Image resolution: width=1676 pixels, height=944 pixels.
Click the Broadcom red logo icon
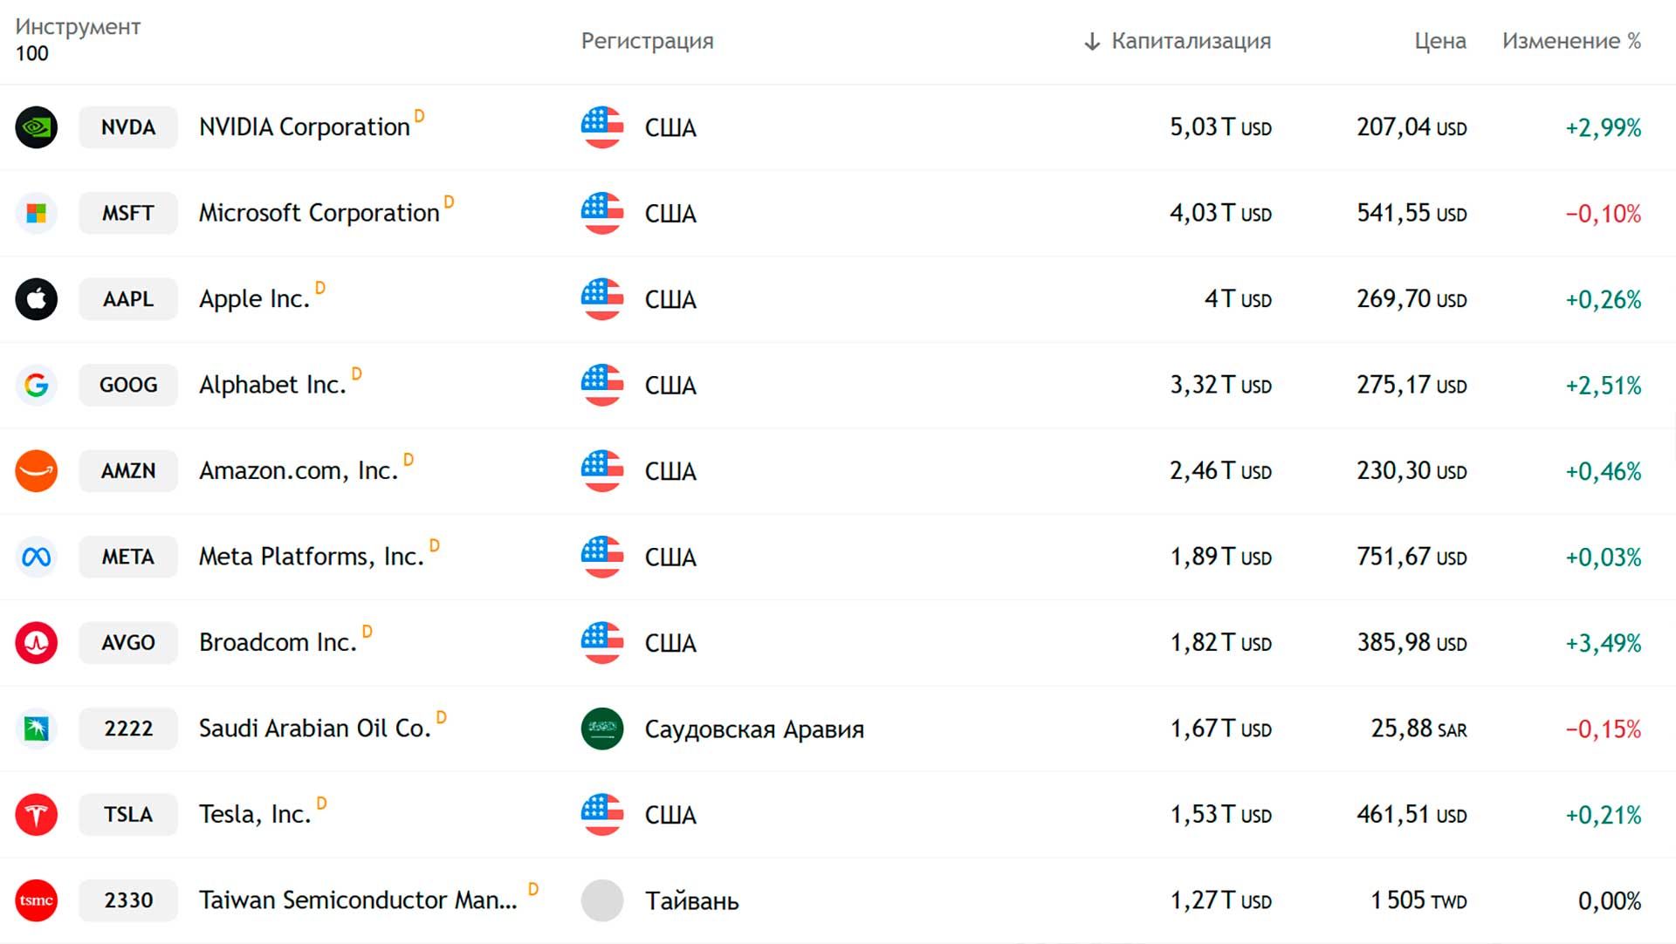(37, 643)
